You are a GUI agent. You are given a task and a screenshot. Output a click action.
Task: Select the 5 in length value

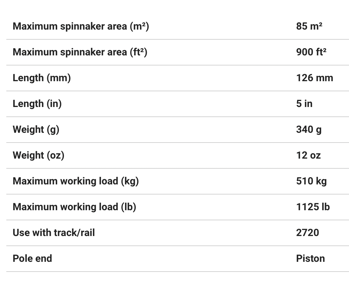pos(304,104)
